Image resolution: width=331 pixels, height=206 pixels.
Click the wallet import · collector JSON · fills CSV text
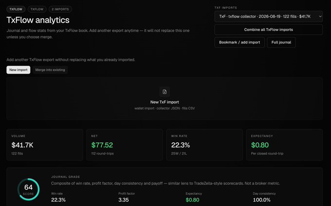[165, 108]
